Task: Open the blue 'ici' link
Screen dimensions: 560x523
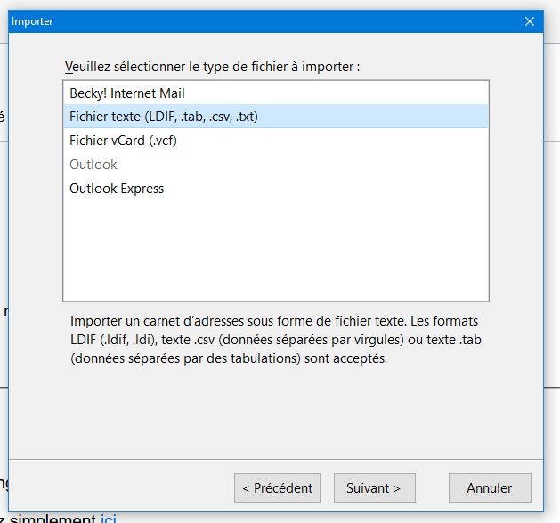Action: click(x=109, y=519)
